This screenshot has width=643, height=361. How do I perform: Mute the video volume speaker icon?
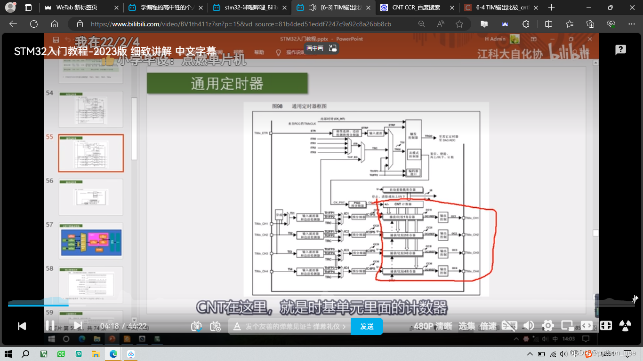(x=529, y=326)
